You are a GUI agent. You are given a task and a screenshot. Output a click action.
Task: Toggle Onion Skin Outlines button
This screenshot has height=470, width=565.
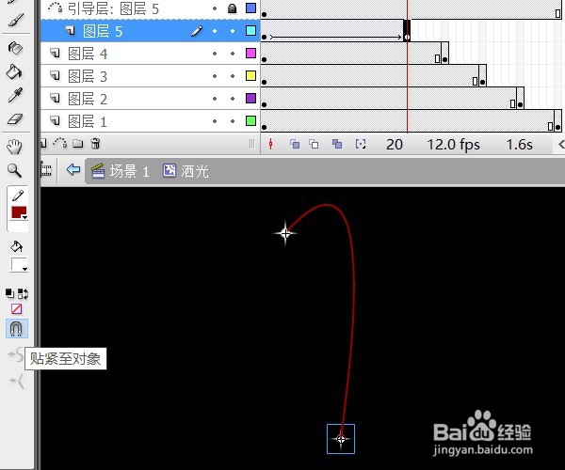pyautogui.click(x=314, y=144)
